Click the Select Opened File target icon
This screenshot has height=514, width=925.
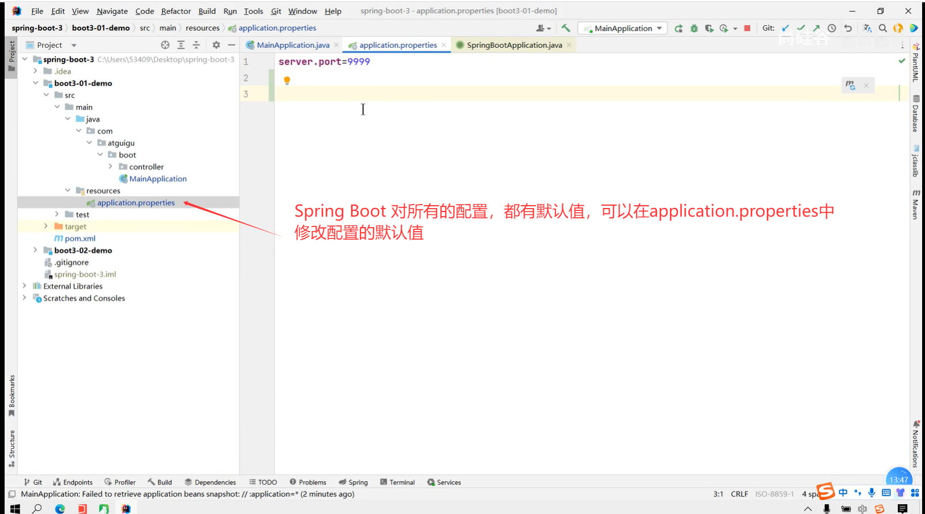(166, 45)
